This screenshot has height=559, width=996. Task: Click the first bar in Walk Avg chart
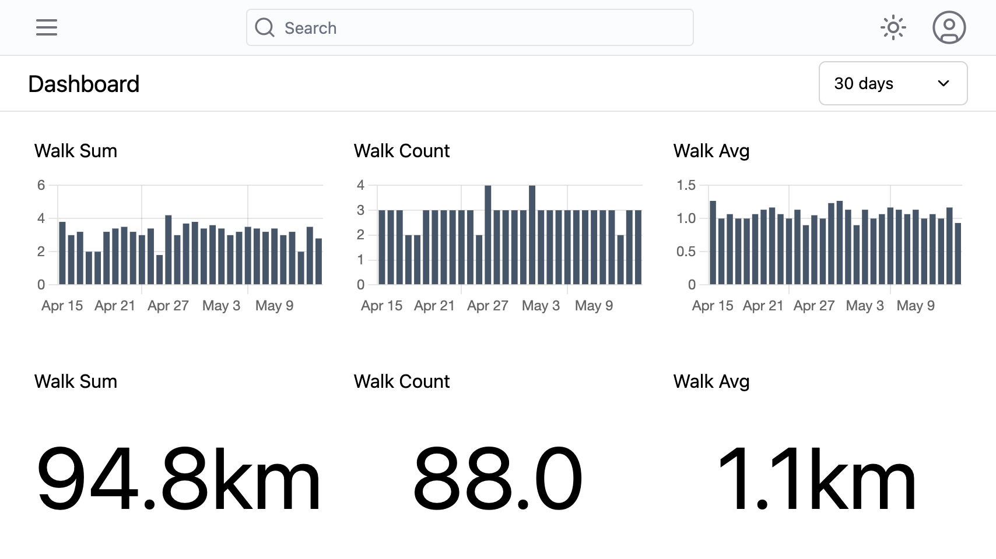click(x=713, y=242)
